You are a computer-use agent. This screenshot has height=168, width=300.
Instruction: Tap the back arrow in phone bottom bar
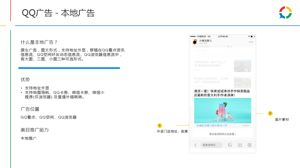tap(195, 145)
